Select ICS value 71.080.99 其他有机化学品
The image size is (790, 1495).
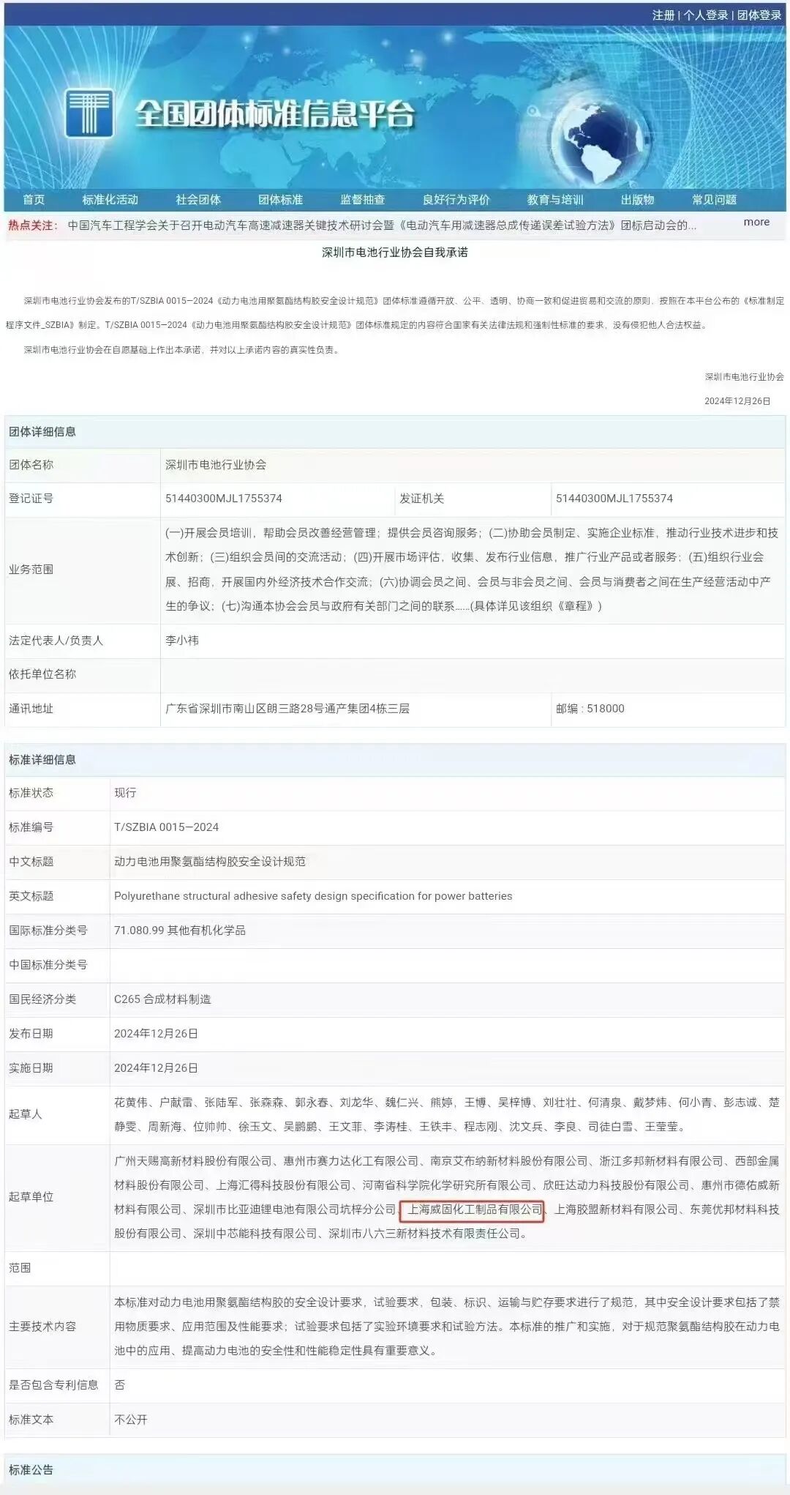[180, 931]
